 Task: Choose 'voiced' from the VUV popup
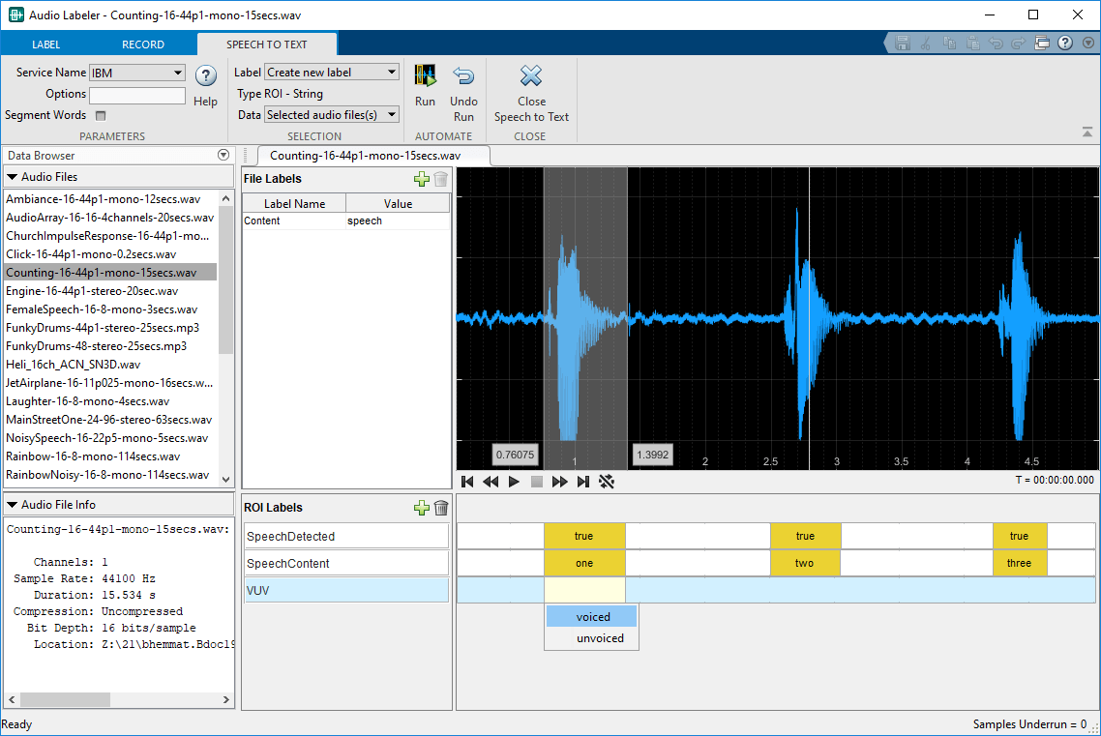(x=592, y=617)
